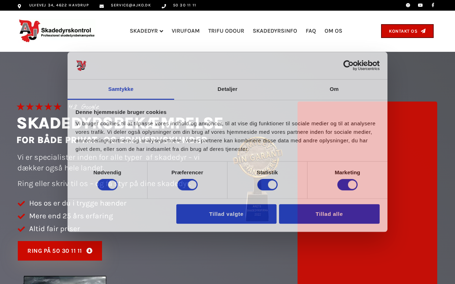This screenshot has width=455, height=284.
Task: Click the phone handset icon in top bar
Action: [164, 6]
